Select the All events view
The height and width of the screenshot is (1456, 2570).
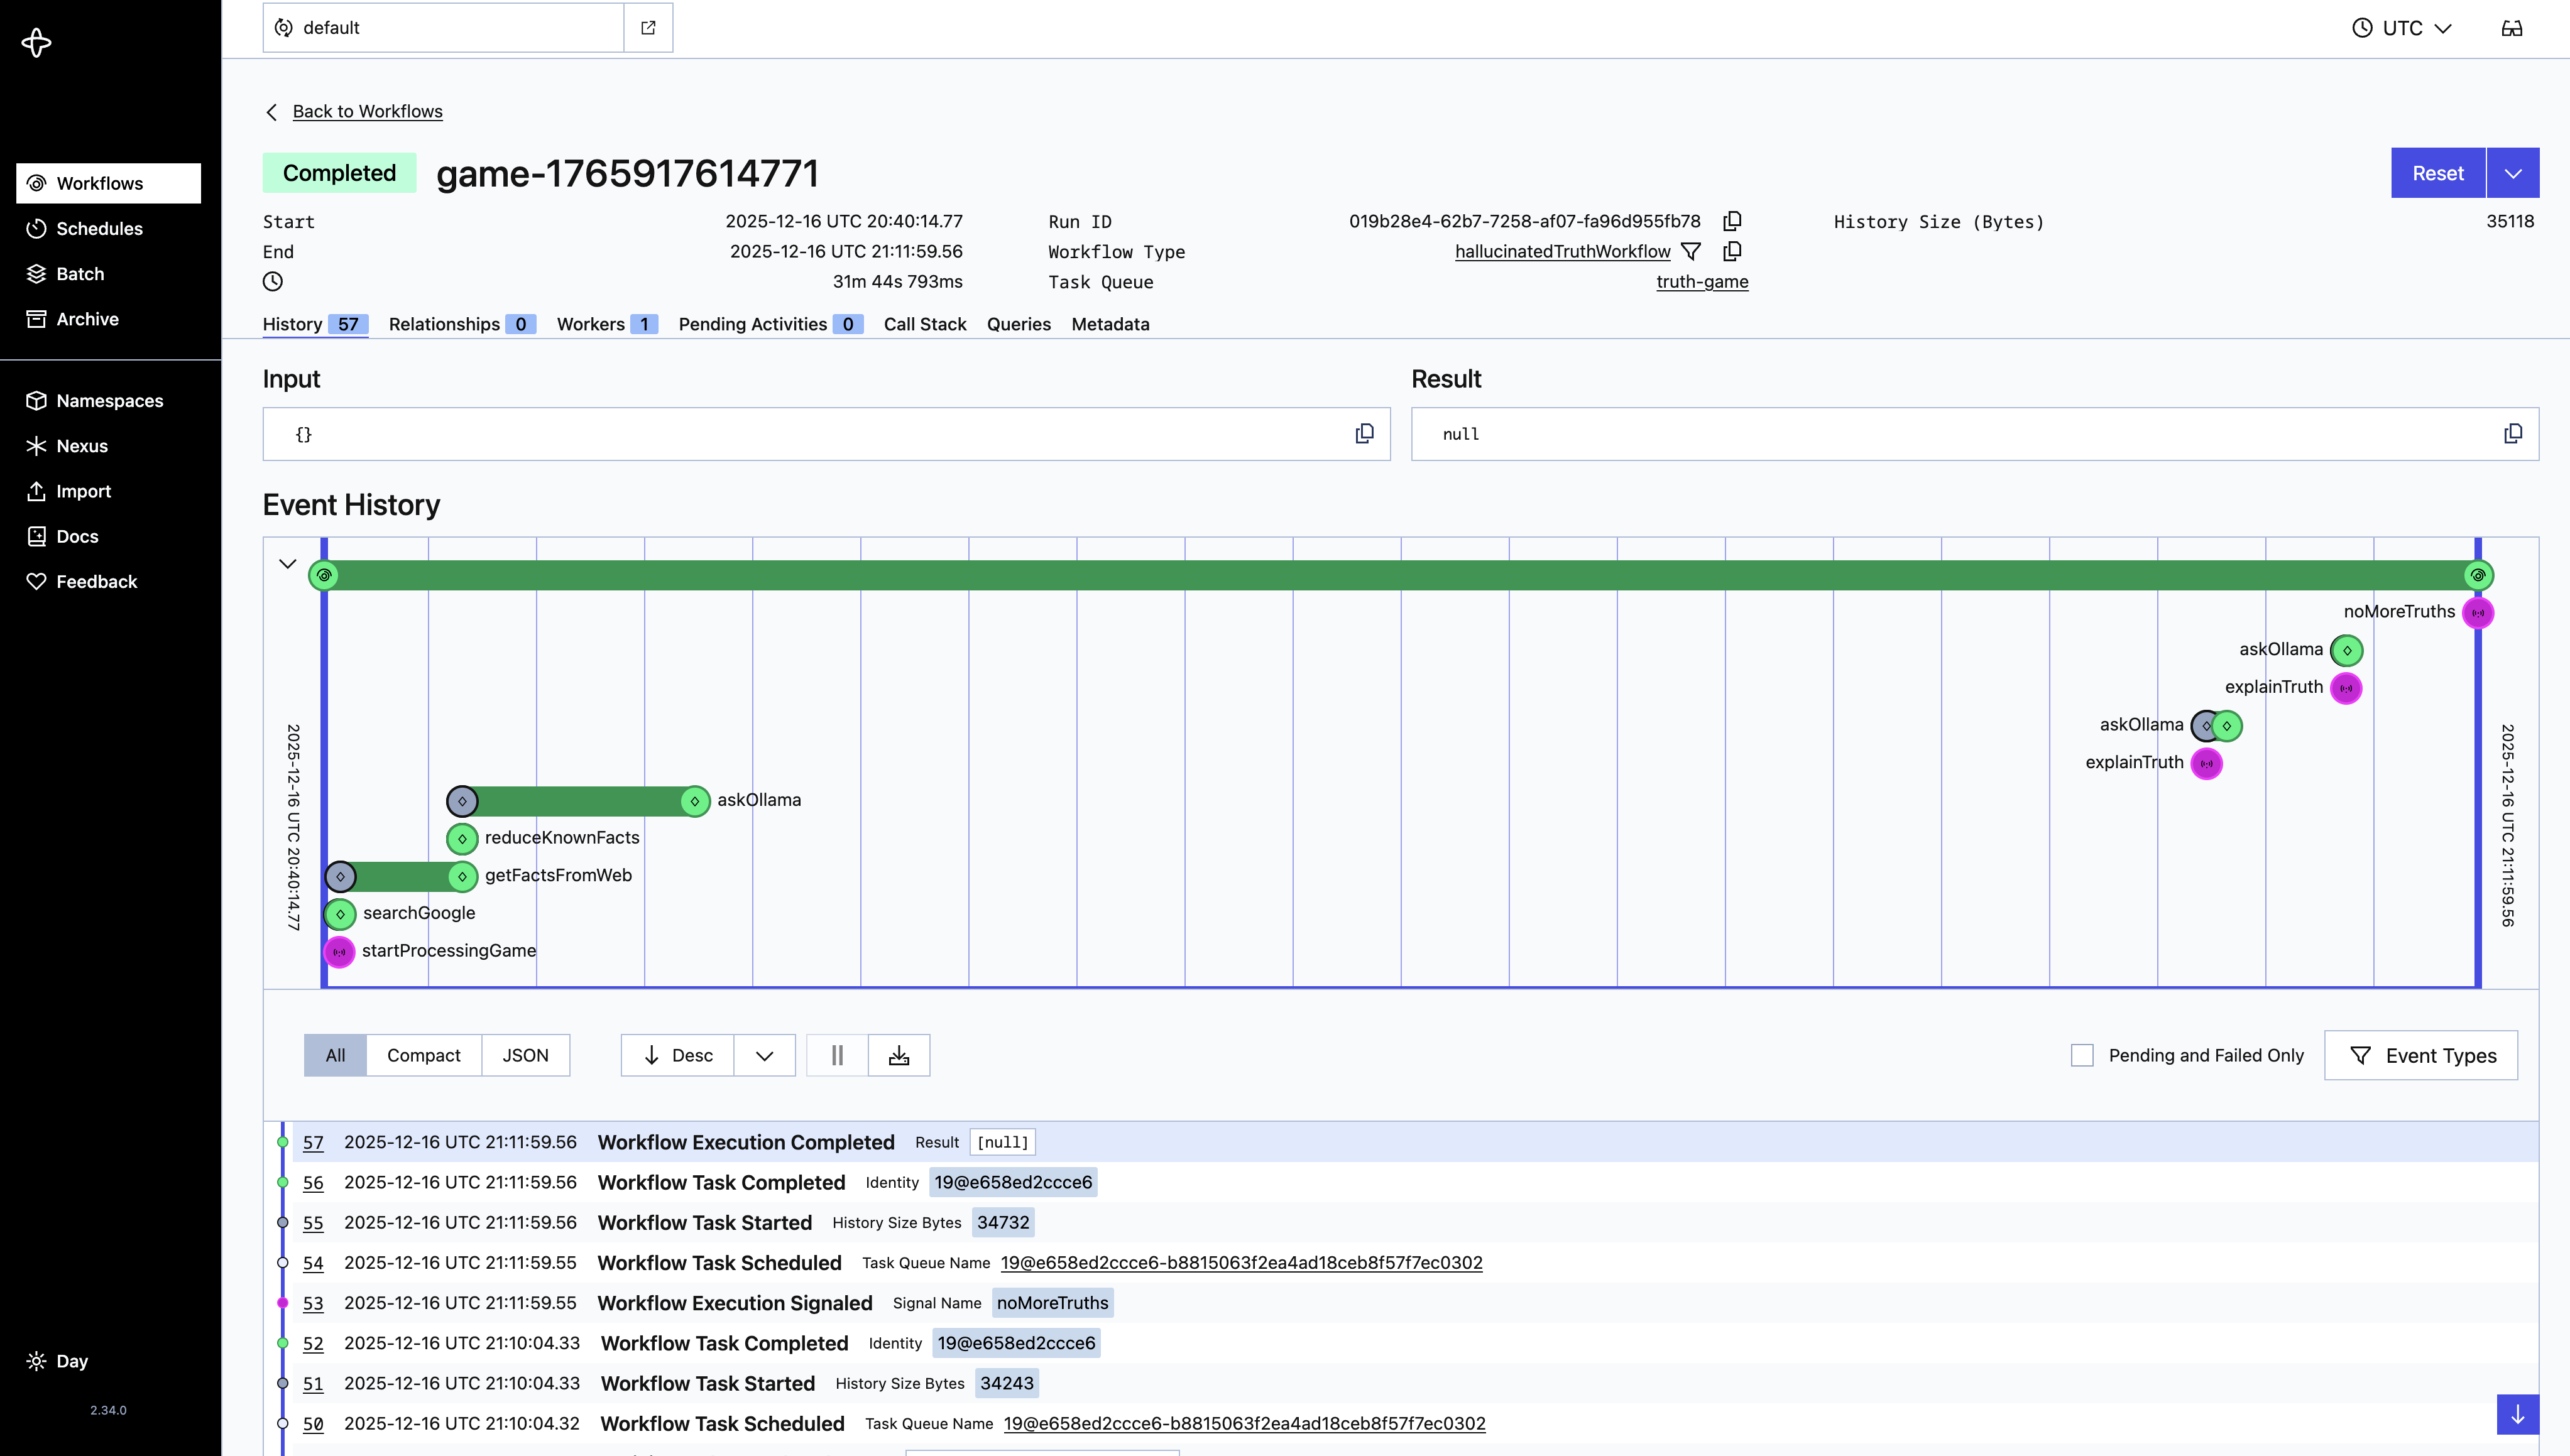click(x=335, y=1055)
